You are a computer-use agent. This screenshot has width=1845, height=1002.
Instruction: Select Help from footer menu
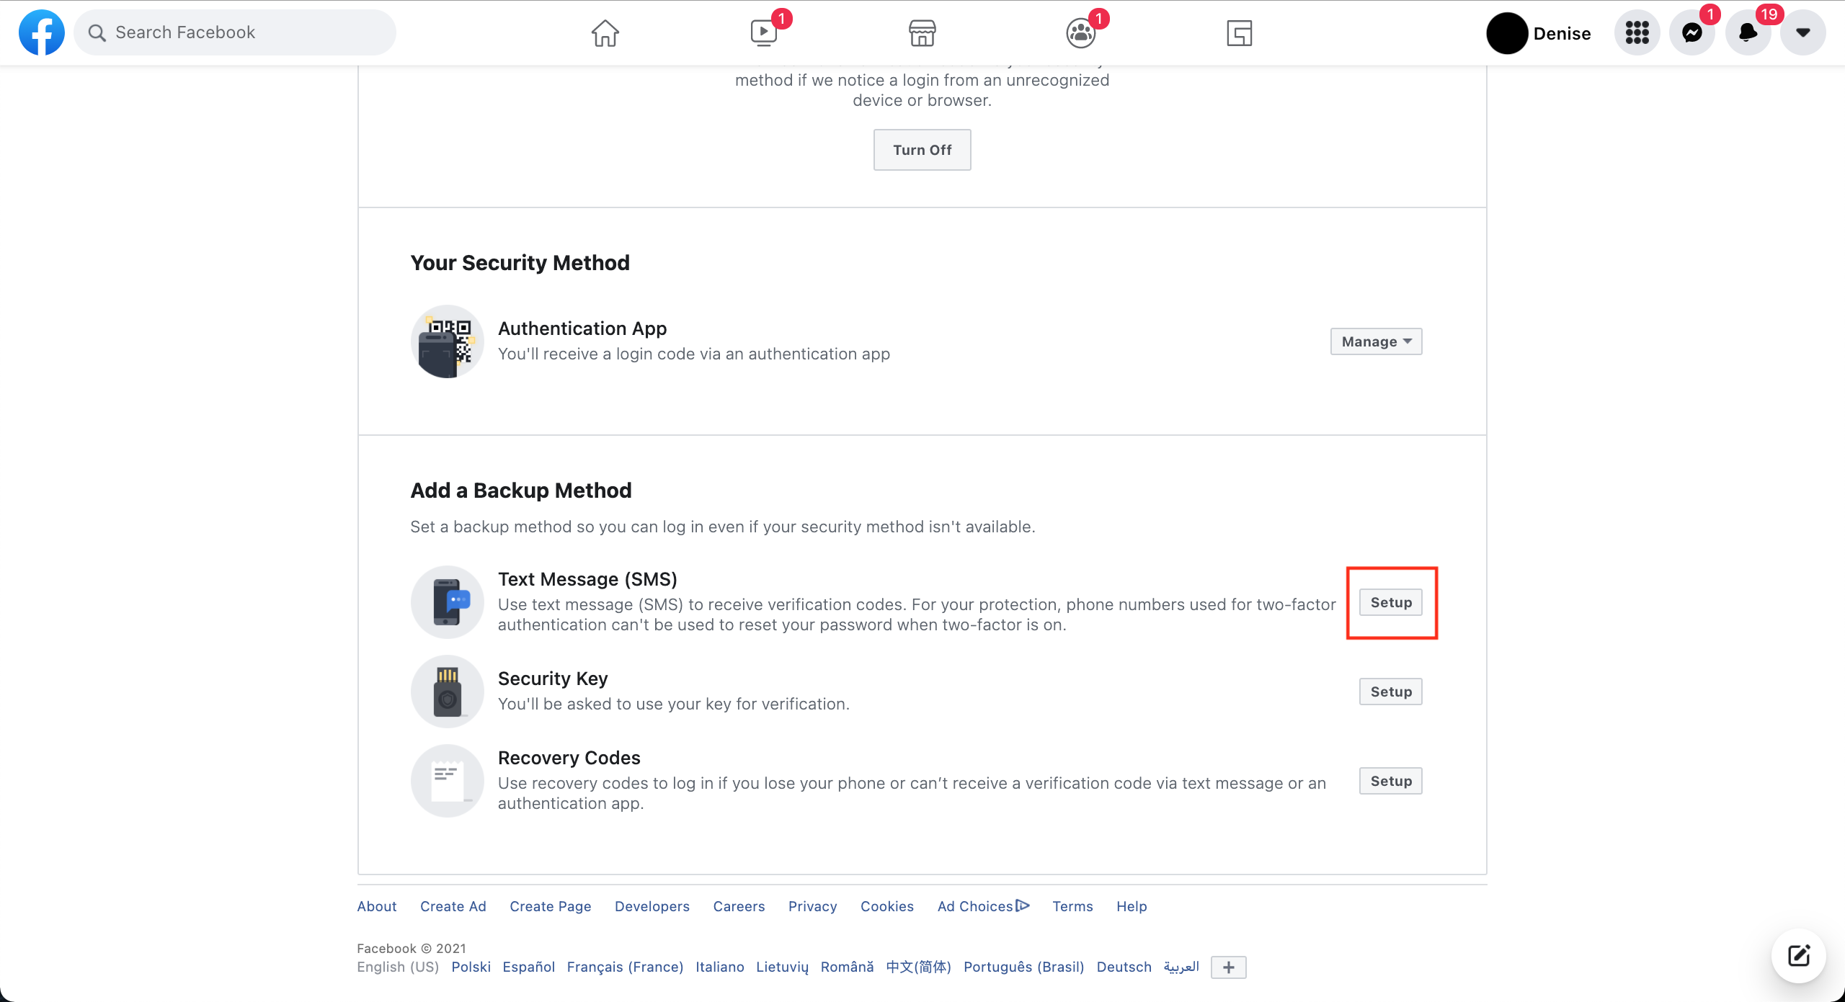[x=1129, y=905]
